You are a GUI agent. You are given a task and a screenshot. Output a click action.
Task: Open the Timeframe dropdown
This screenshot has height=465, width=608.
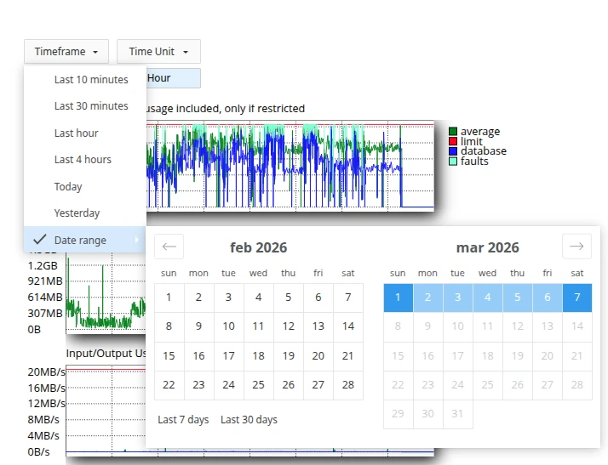tap(66, 52)
